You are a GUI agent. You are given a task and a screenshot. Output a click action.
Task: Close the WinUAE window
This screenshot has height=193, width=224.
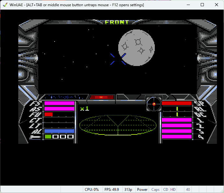click(x=217, y=5)
